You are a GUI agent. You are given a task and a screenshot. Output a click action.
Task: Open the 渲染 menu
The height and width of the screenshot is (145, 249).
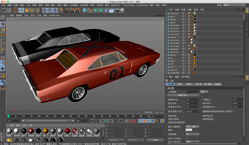59,5
